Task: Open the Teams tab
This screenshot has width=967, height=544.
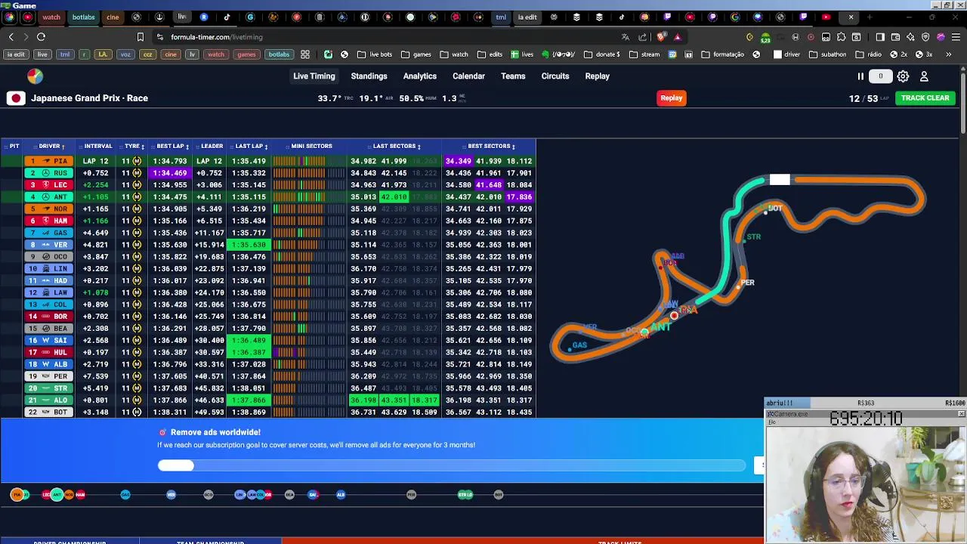Action: click(513, 76)
